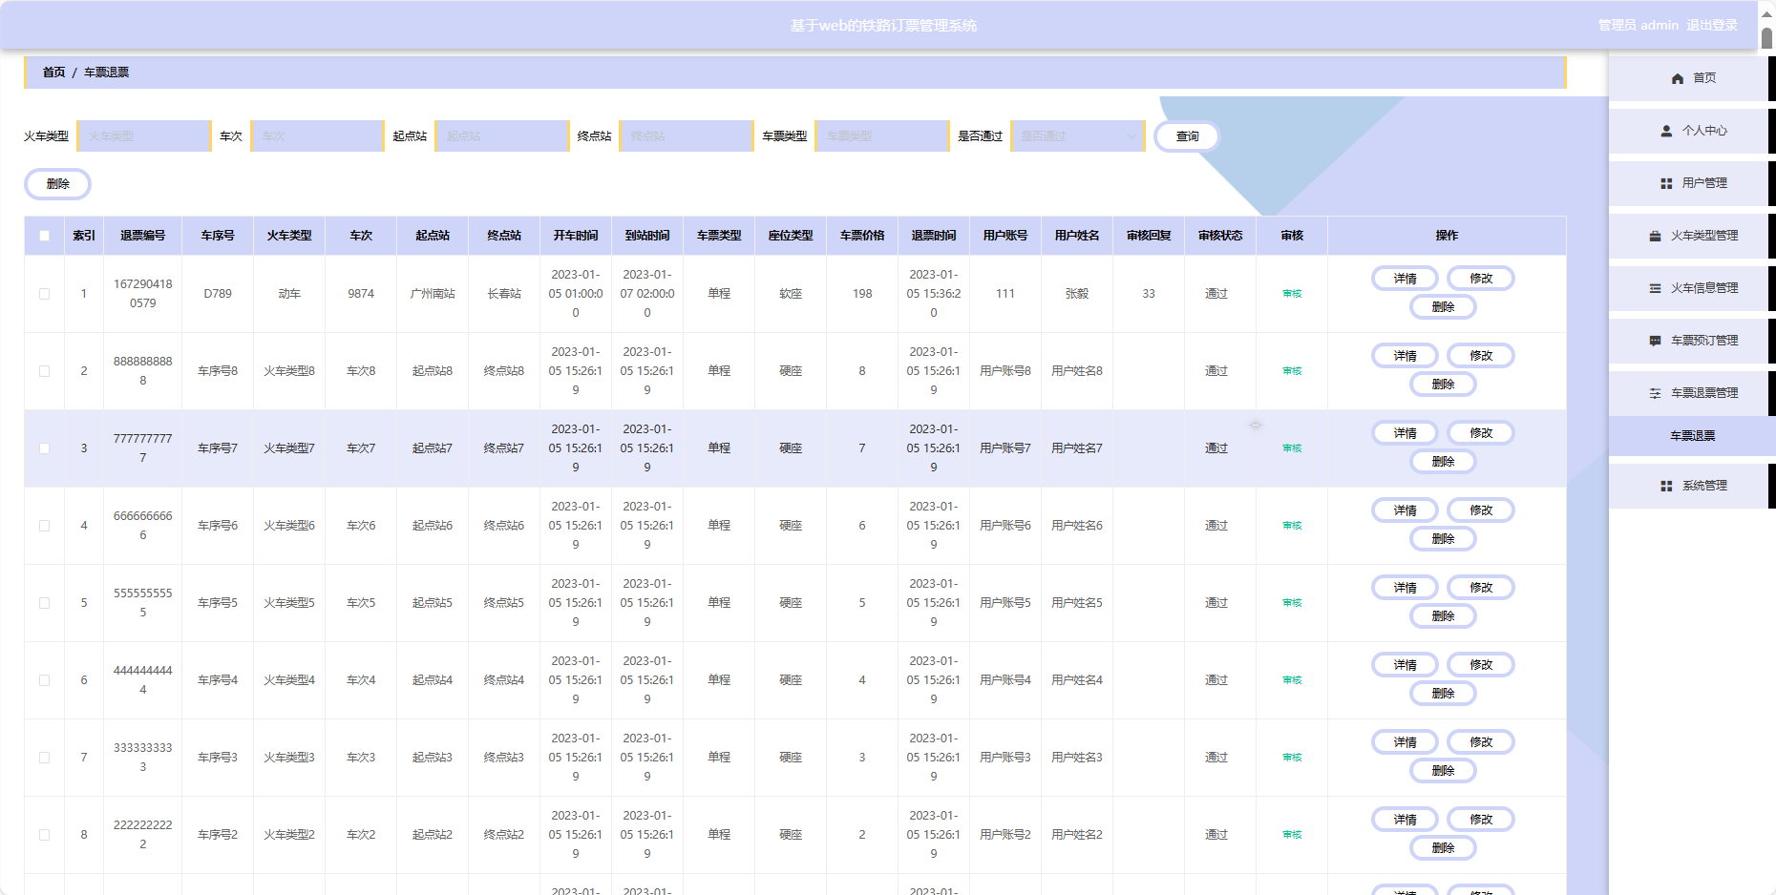The height and width of the screenshot is (895, 1776).
Task: Click the home icon in sidebar
Action: (x=1678, y=78)
